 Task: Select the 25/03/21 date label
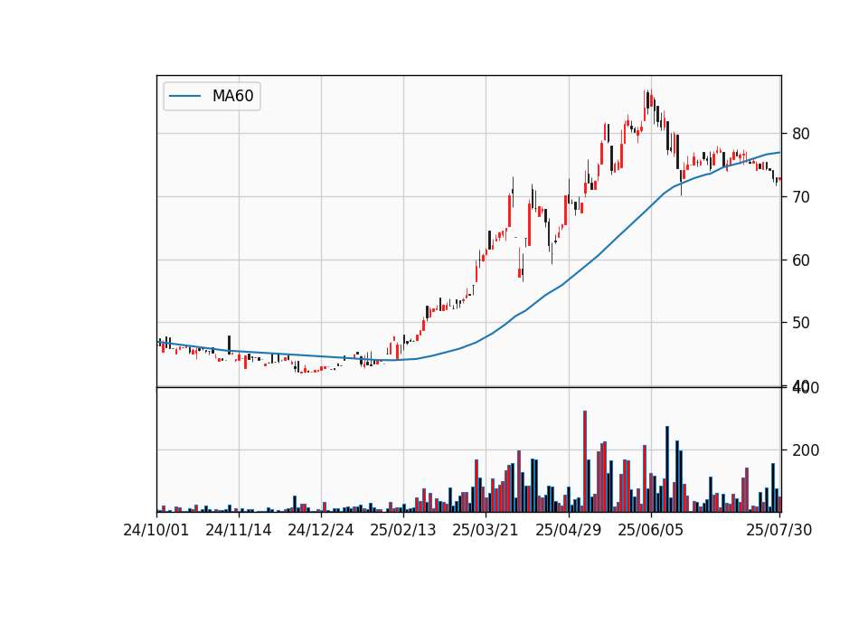486,530
